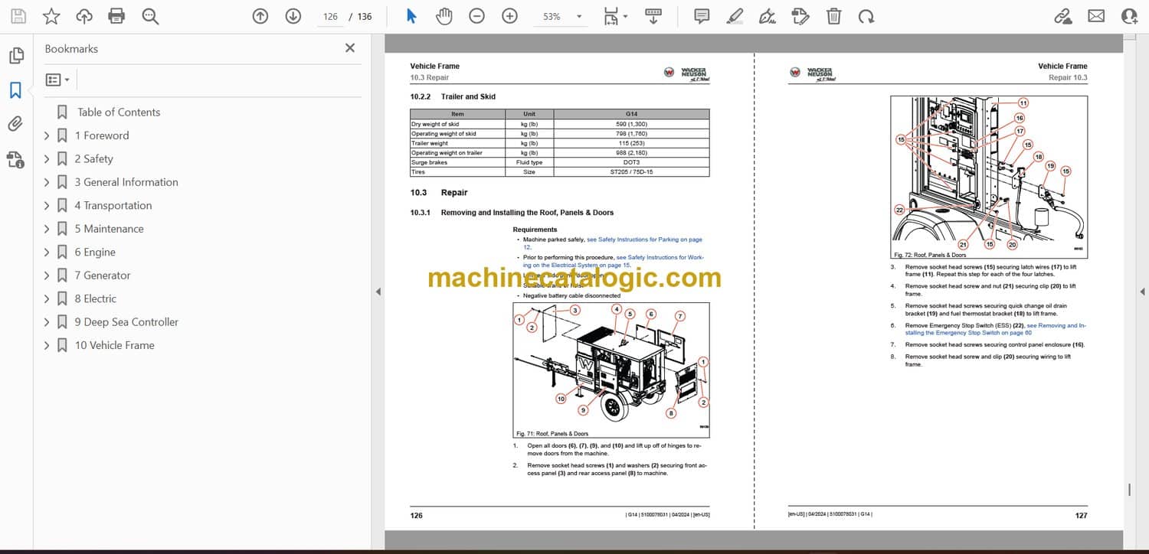This screenshot has width=1149, height=554.
Task: Click the Save file icon
Action: coord(18,16)
